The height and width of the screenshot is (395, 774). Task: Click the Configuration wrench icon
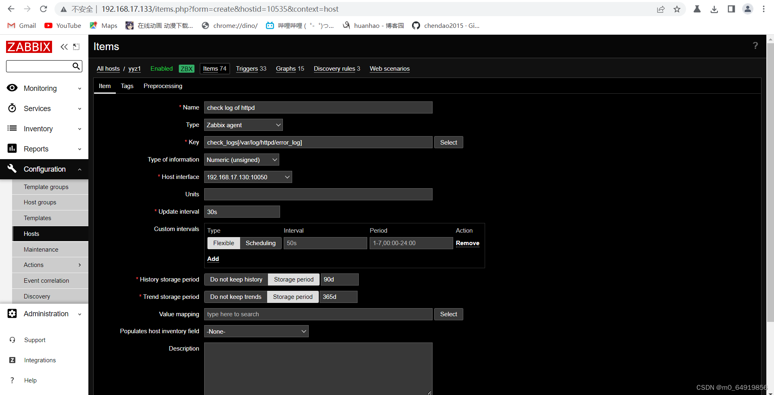tap(12, 169)
